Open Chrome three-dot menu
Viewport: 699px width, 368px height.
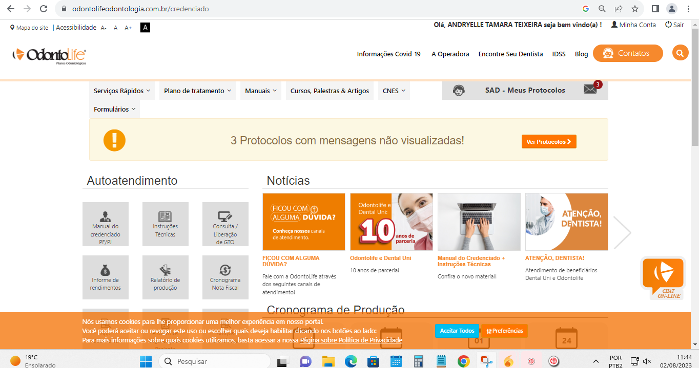coord(688,9)
